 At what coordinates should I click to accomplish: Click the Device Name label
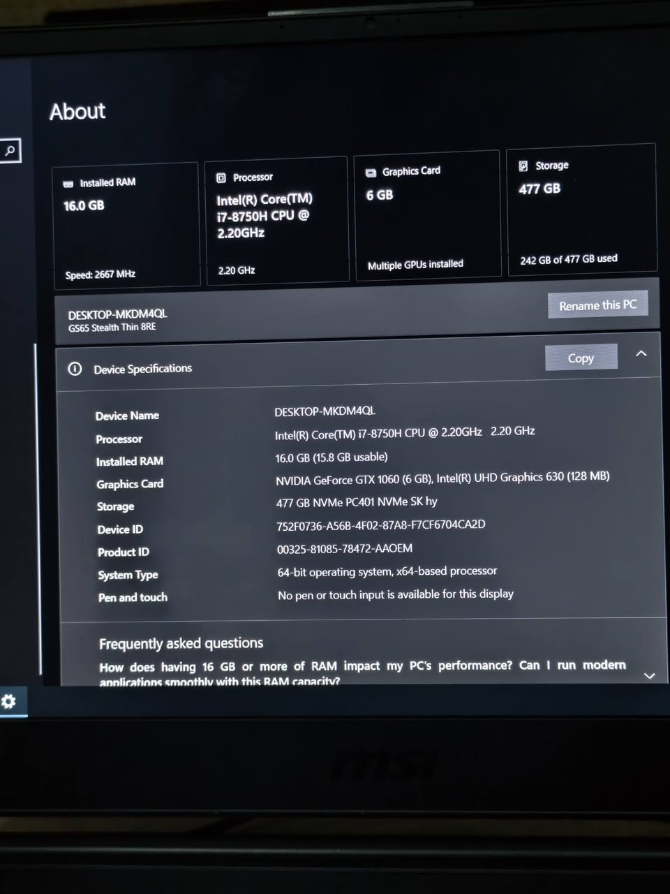point(127,416)
